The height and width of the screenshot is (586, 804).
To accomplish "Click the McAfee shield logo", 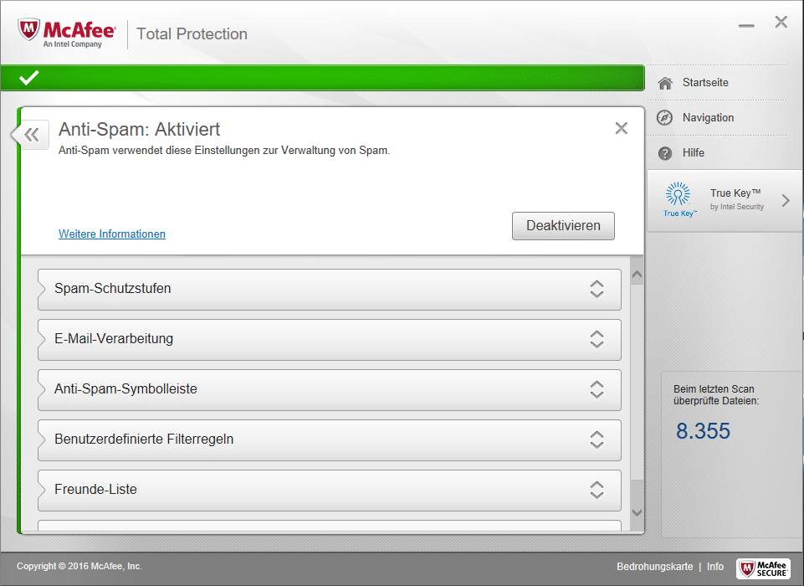I will click(29, 32).
